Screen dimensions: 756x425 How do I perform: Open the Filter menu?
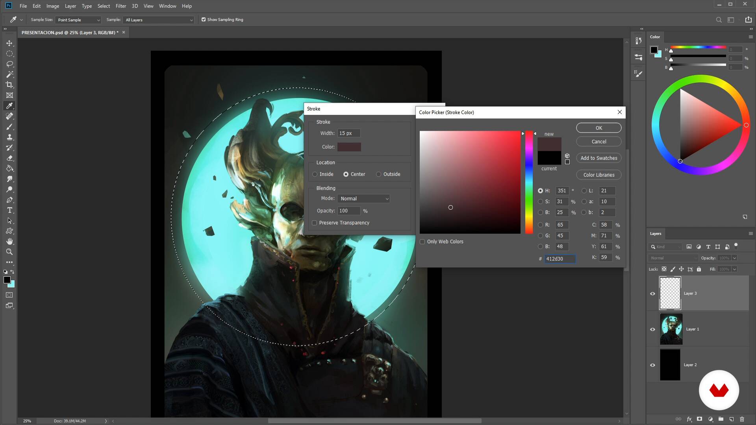[121, 6]
